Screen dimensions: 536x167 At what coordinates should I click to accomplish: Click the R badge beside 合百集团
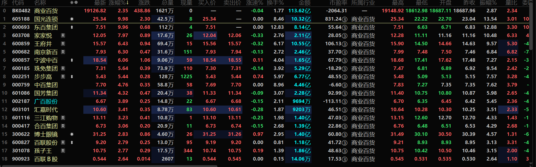coord(63,126)
